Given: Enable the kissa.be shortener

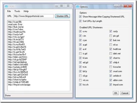Looking at the screenshot, I should (111, 67).
